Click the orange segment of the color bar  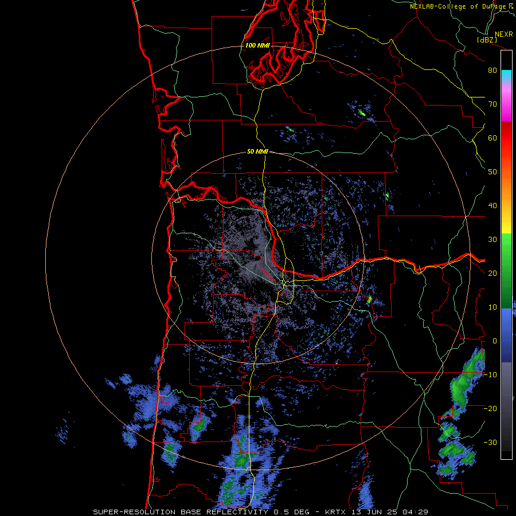506,187
